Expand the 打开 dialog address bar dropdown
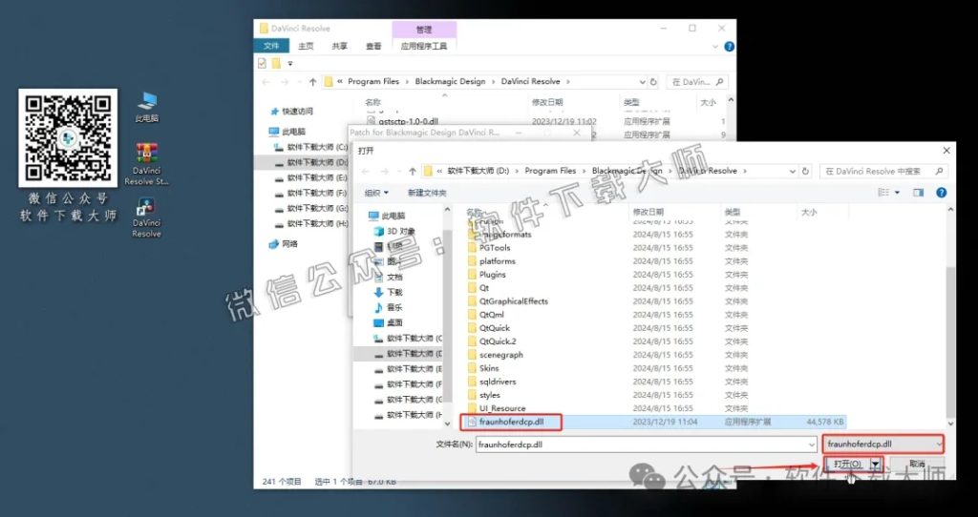978x517 pixels. (x=793, y=171)
